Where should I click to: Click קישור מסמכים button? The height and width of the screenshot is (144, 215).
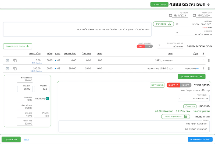point(159,4)
